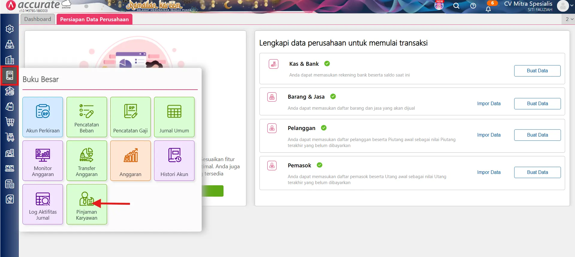
Task: Click the Accurate Online logo
Action: click(39, 5)
